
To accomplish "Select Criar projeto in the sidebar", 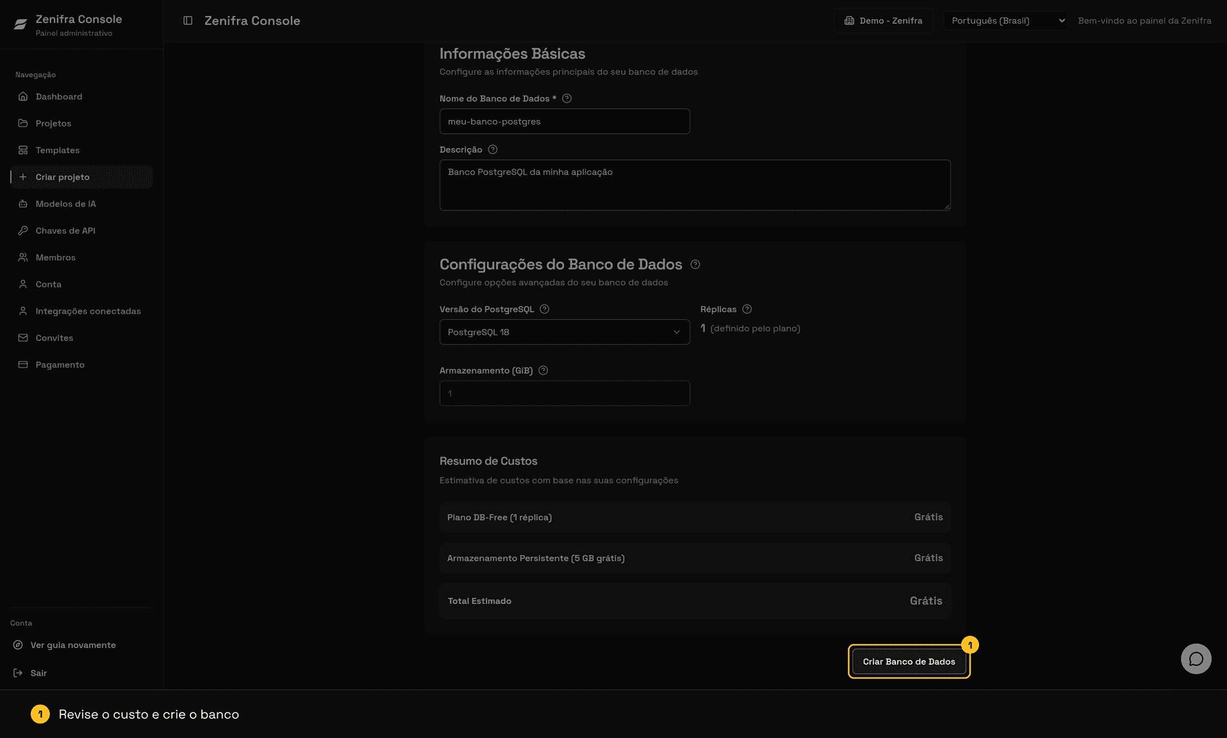I will pyautogui.click(x=82, y=177).
